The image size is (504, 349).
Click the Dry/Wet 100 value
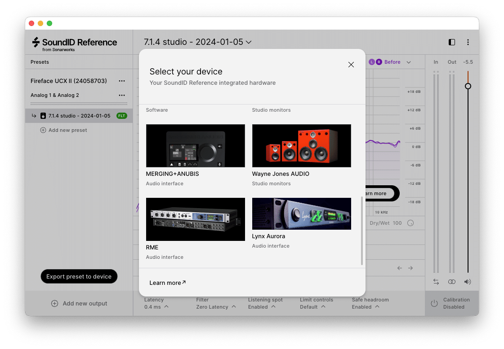point(397,223)
